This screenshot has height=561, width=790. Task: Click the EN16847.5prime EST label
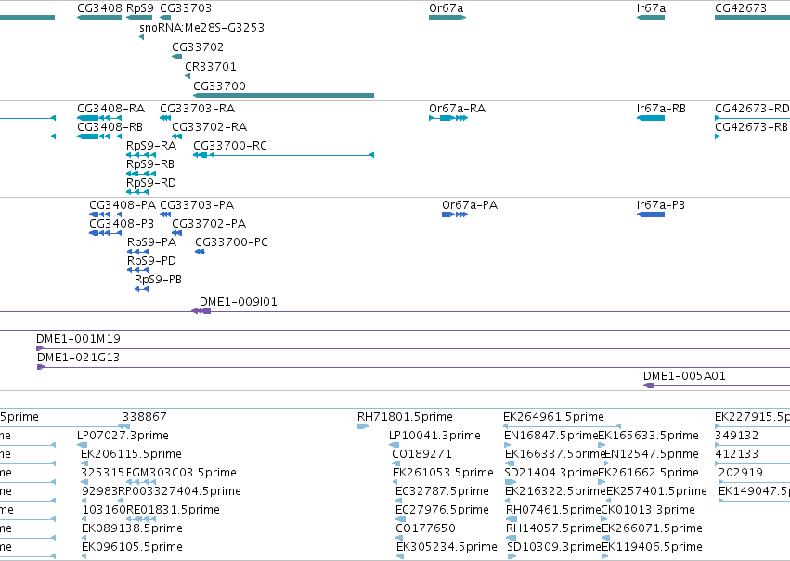(x=550, y=436)
